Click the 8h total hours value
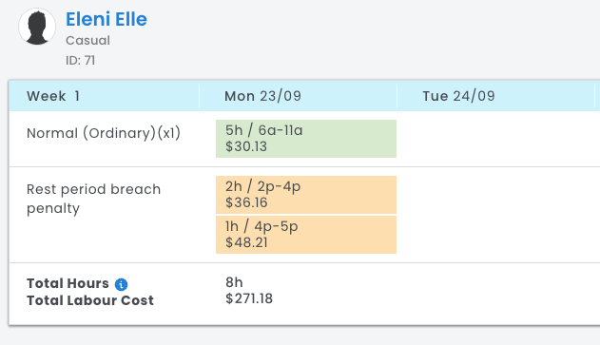This screenshot has width=600, height=345. pos(234,282)
